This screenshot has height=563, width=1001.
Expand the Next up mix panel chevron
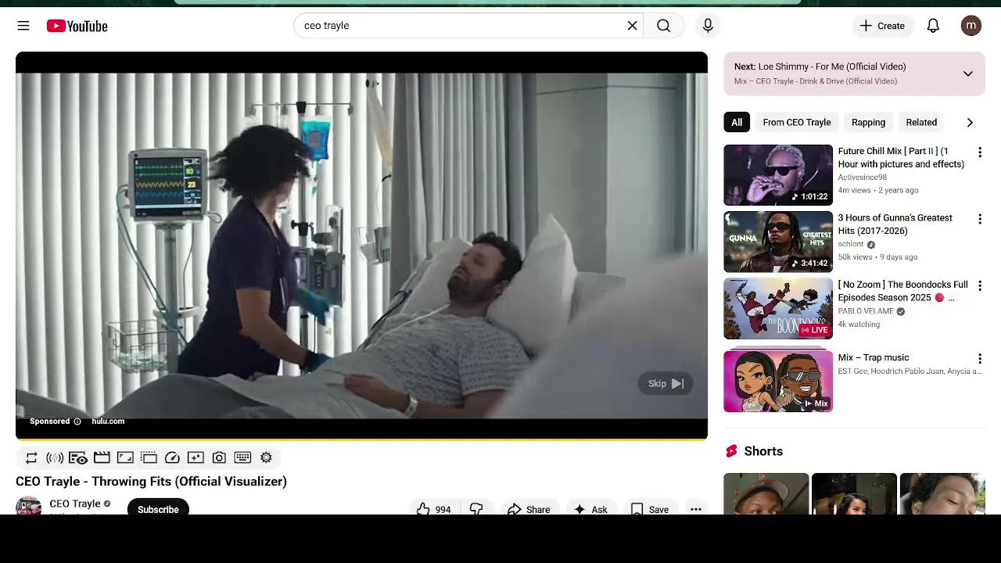(967, 74)
